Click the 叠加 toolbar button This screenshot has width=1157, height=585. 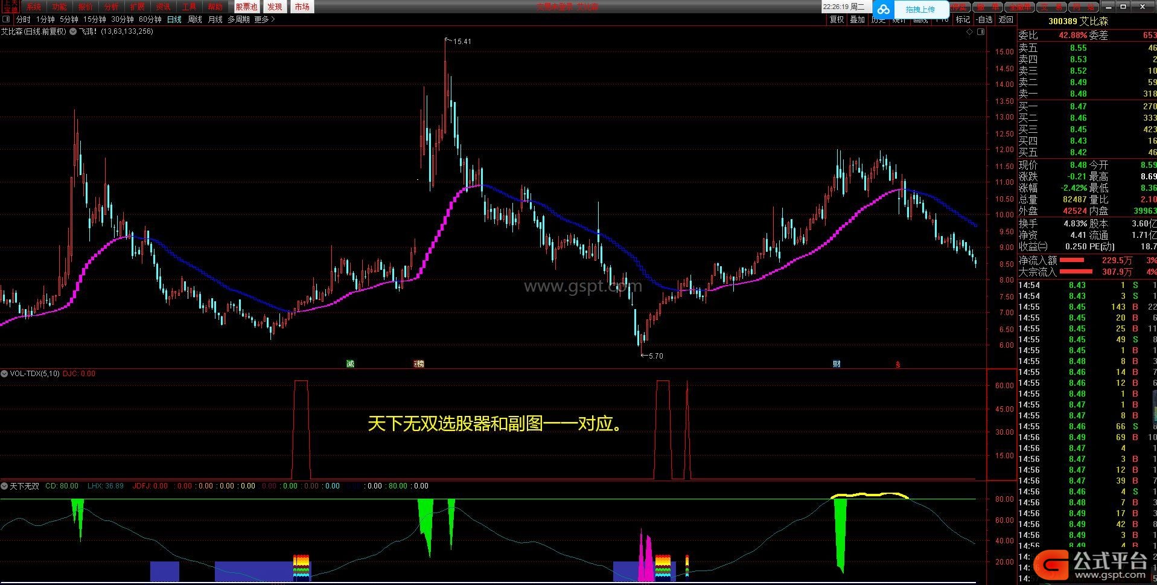coord(858,19)
